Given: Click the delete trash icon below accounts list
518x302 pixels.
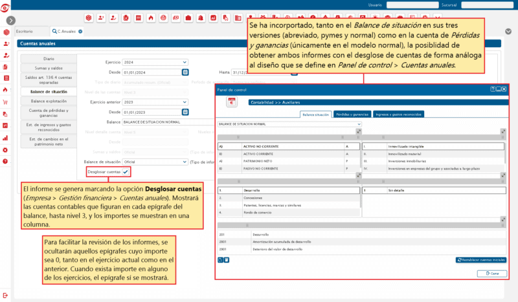Looking at the screenshot, I should (227, 260).
